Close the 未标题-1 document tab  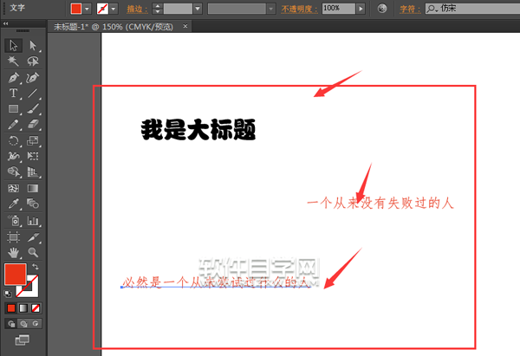click(185, 26)
